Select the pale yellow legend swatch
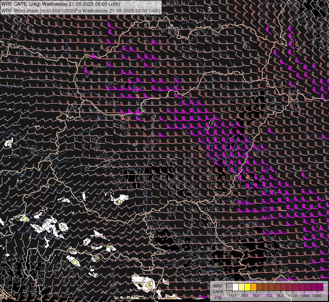Viewport: 329px width, 302px height. click(242, 287)
